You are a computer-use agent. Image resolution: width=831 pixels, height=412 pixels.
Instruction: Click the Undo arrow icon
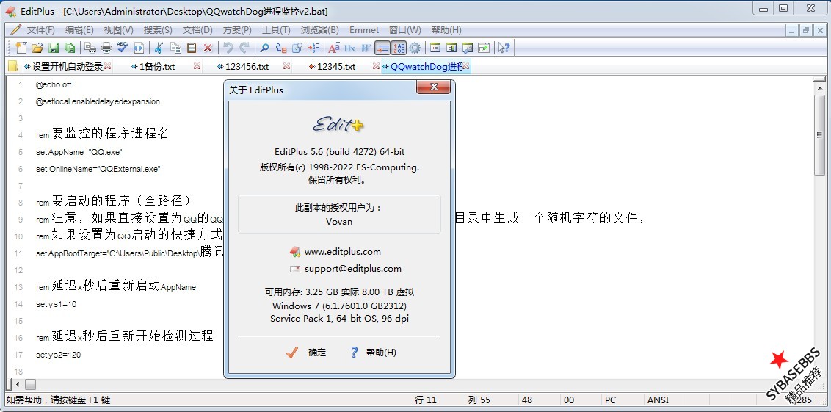coord(228,48)
